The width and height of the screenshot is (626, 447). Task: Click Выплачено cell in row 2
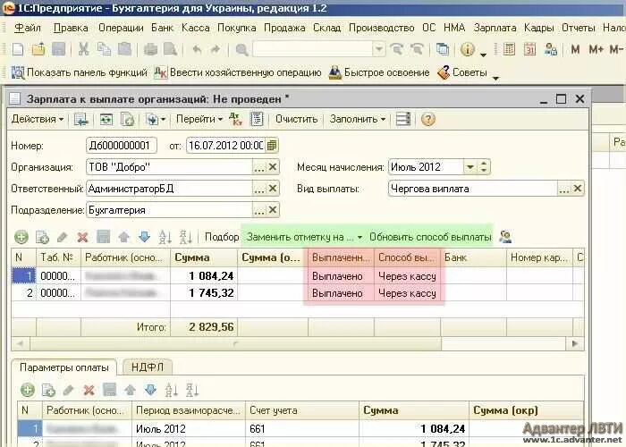point(342,293)
